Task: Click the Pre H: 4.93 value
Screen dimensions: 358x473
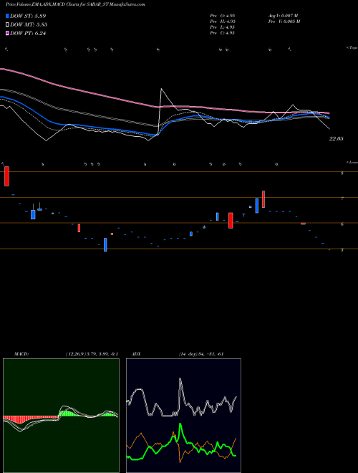Action: [x=223, y=21]
